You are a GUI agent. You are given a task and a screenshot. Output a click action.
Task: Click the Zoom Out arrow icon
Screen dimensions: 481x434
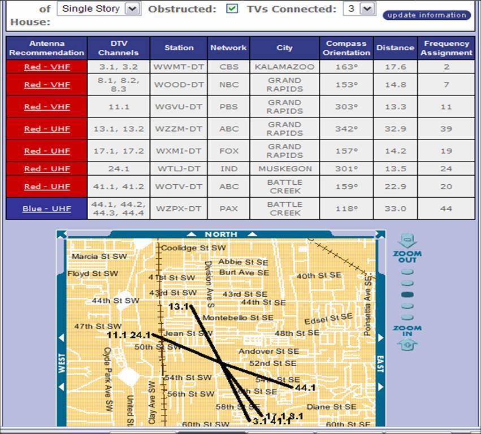pos(408,241)
